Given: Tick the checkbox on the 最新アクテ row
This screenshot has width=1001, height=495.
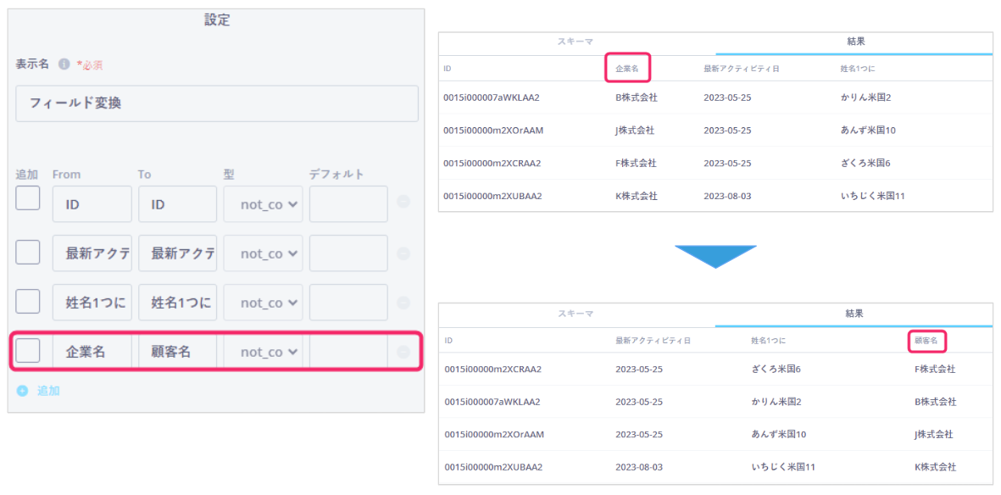Looking at the screenshot, I should pos(28,253).
